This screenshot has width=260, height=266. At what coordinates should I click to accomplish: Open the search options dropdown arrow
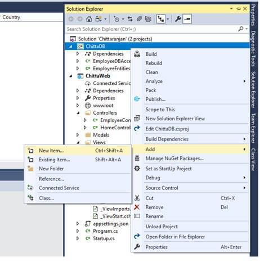(x=246, y=29)
